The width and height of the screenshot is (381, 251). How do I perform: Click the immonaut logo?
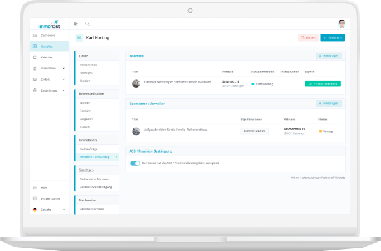tap(49, 25)
